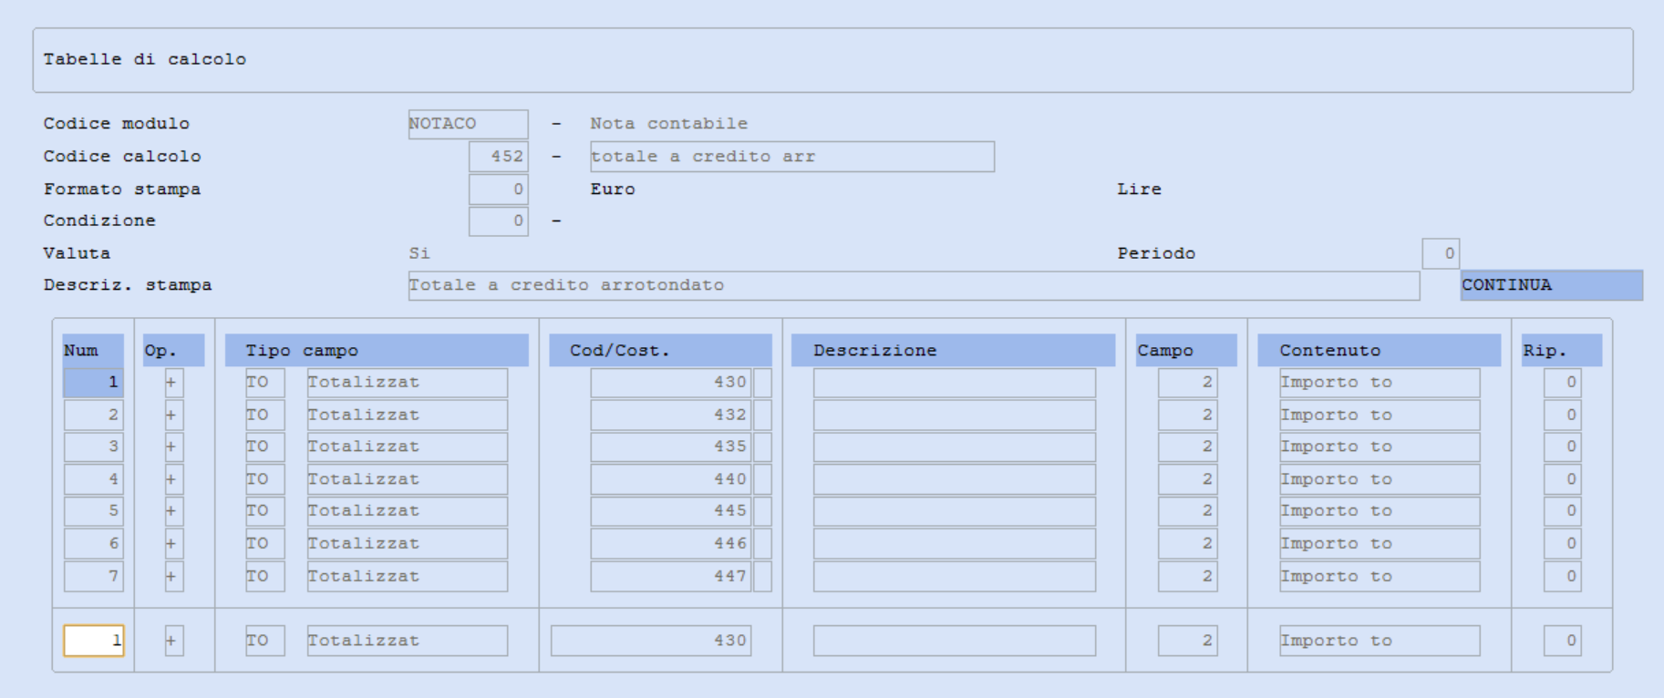The height and width of the screenshot is (698, 1664).
Task: Click the Op. plus sign in row 2
Action: click(174, 415)
